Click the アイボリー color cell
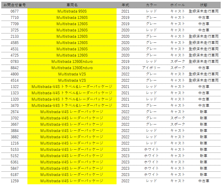Viewport: 222px width, 185px height. [x=151, y=68]
